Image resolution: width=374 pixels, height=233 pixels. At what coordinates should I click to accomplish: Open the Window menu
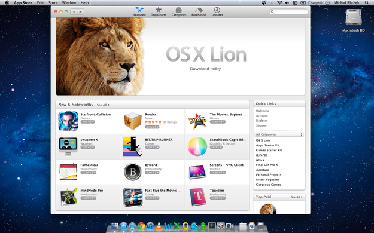tap(68, 3)
